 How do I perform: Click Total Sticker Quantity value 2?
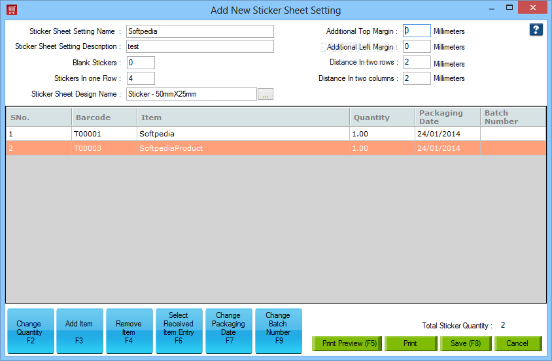(503, 325)
